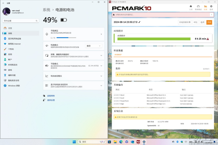Select 系统 in the Settings sidebar
The image size is (218, 145).
tap(21, 33)
